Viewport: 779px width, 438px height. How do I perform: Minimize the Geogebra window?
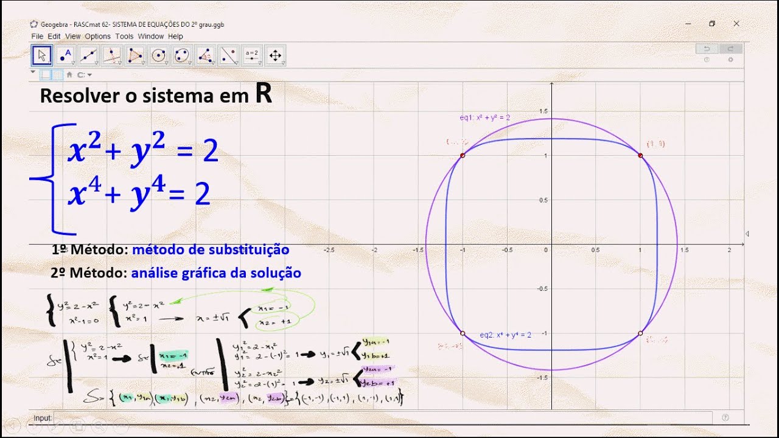click(x=688, y=24)
